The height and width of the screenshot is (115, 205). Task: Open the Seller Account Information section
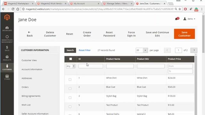tap(35, 114)
